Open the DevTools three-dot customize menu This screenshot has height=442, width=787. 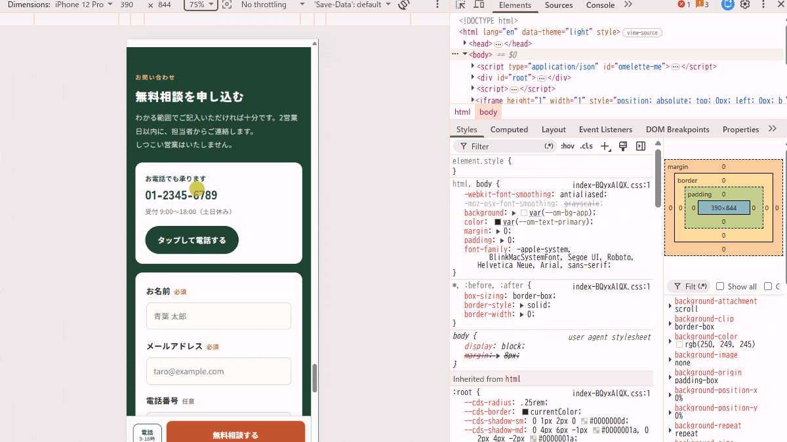coord(763,5)
